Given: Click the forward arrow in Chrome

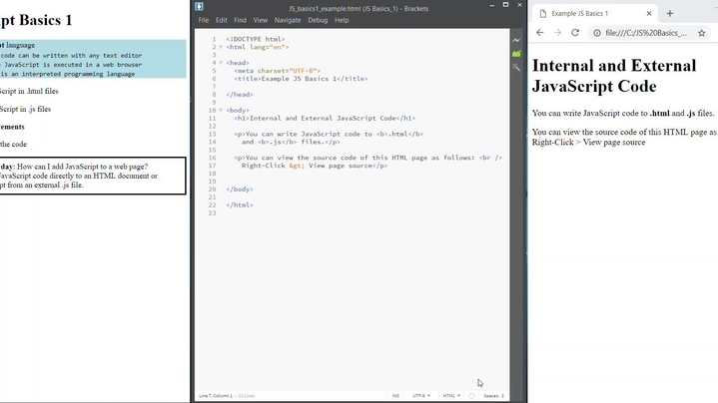Looking at the screenshot, I should pyautogui.click(x=557, y=33).
